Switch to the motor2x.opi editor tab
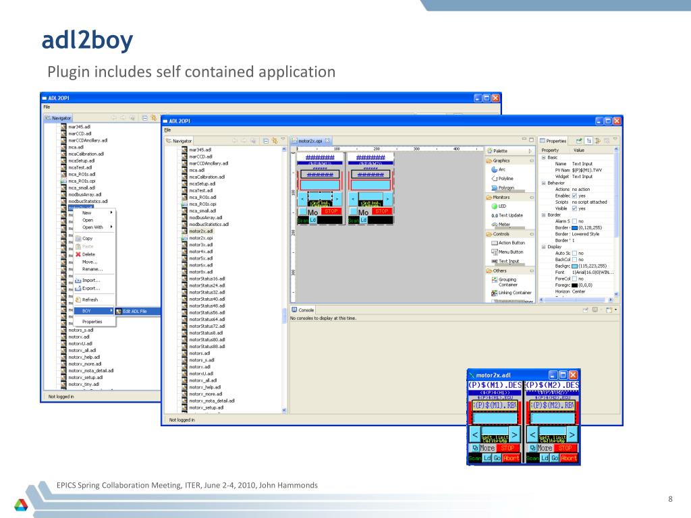 point(310,141)
